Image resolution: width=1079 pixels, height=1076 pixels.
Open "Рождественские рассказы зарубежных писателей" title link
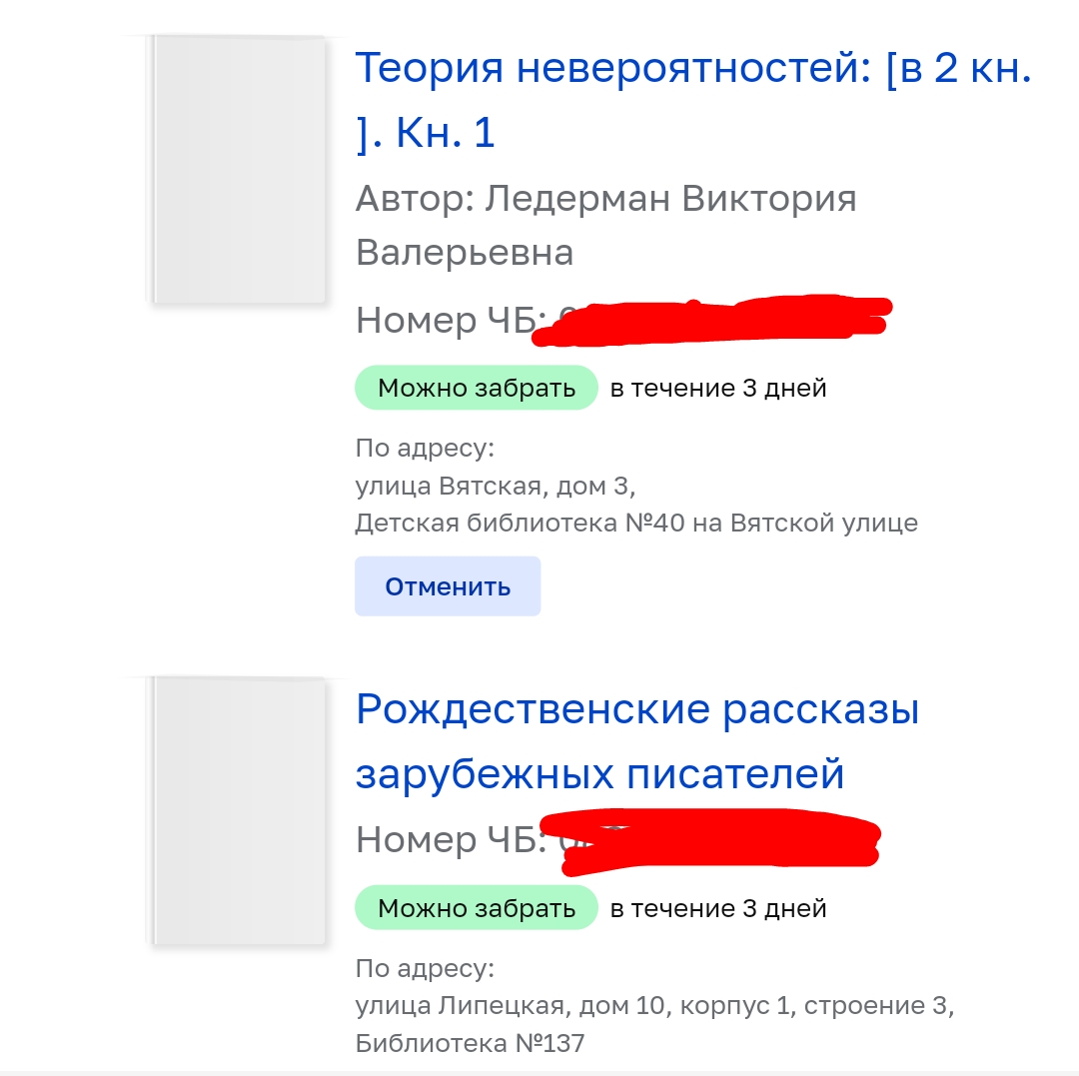[x=637, y=741]
